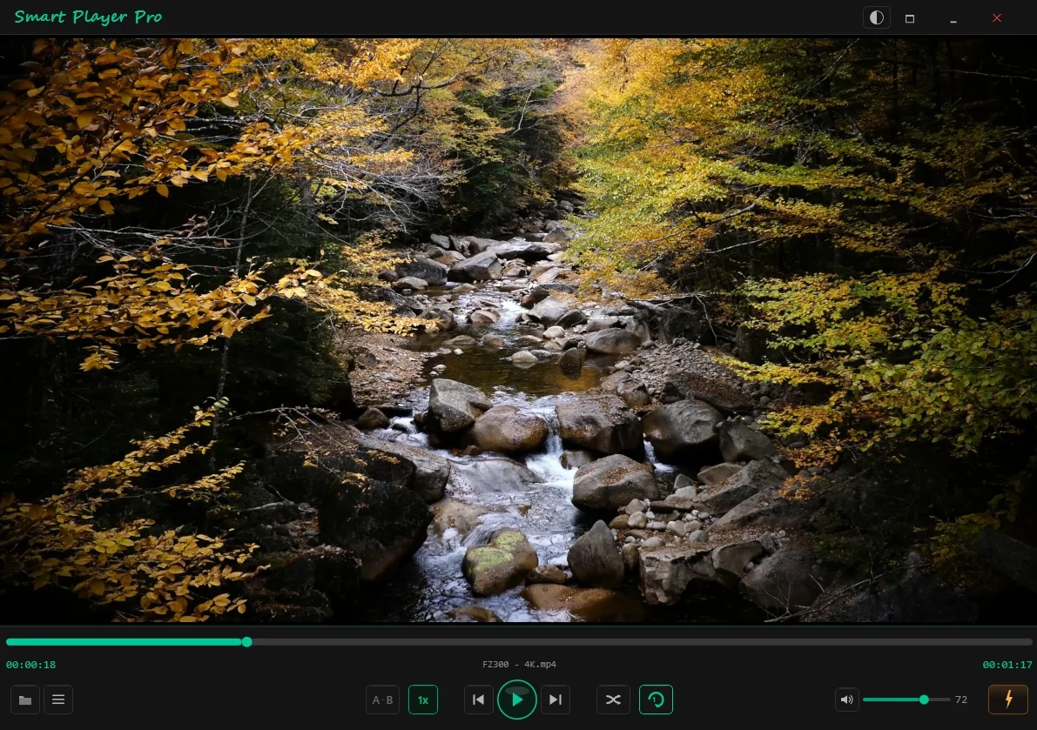Open the playlist menu icon
The width and height of the screenshot is (1037, 730).
coord(58,700)
